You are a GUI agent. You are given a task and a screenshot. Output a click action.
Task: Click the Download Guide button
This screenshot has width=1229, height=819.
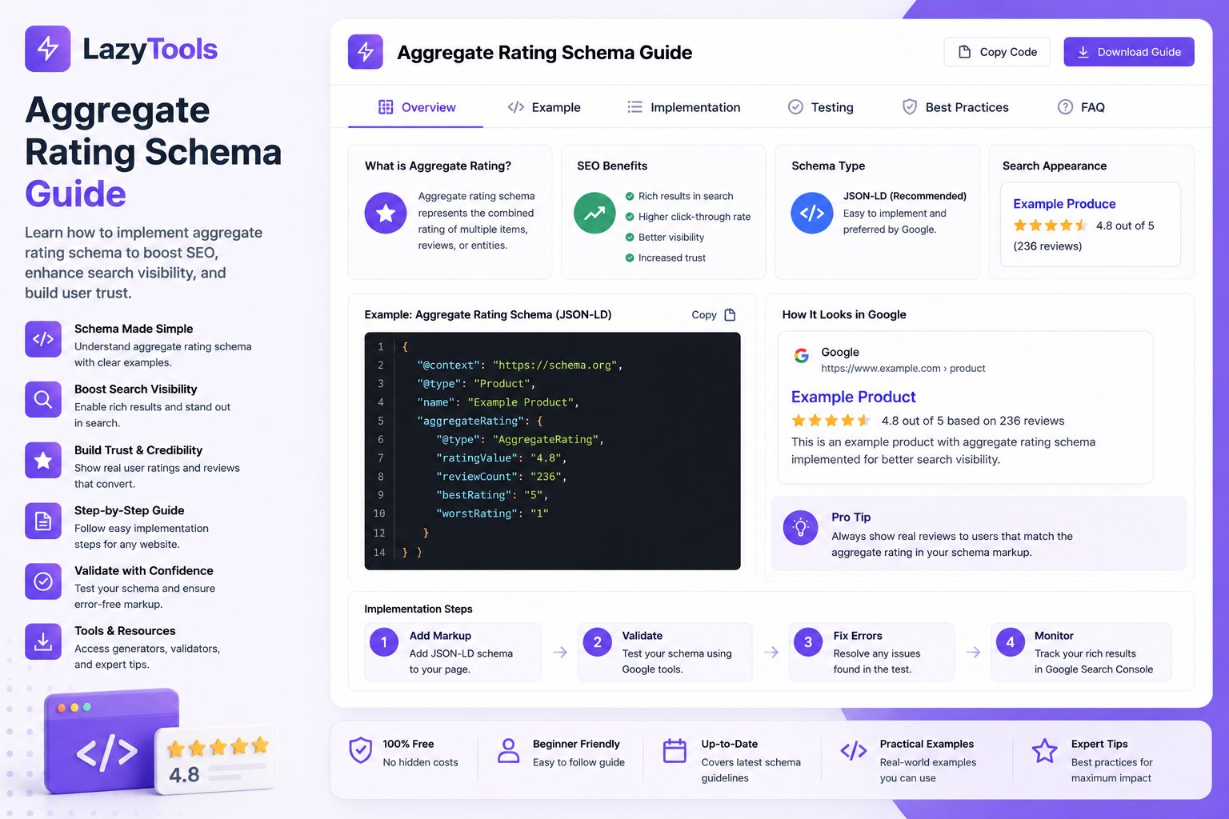point(1129,52)
